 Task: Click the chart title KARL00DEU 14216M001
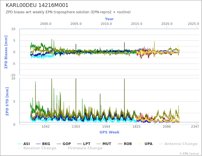(37, 5)
